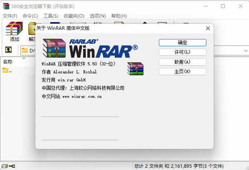Image resolution: width=249 pixels, height=170 pixels.
Task: Click the drive icon in the status bar
Action: pos(5,166)
